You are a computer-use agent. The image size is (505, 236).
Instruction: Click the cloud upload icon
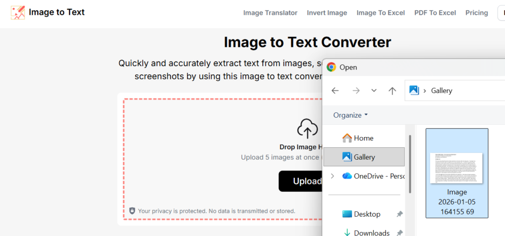coord(307,129)
